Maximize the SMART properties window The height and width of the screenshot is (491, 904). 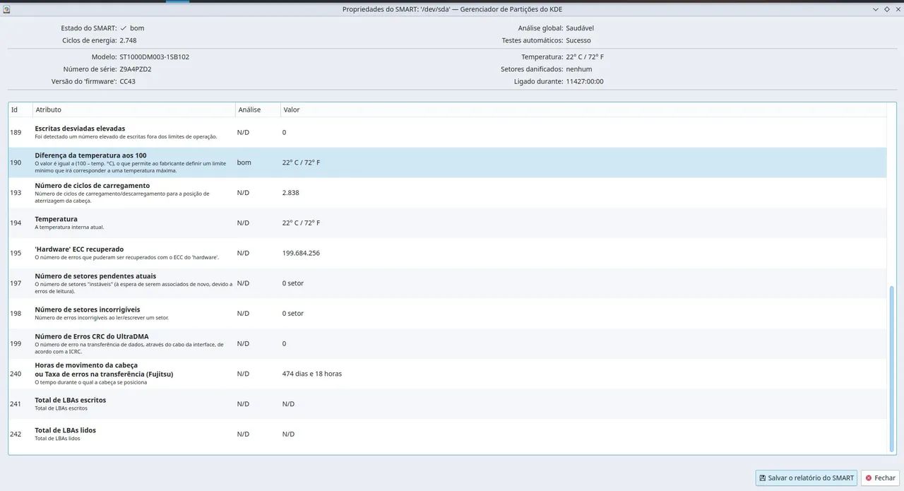pos(886,9)
